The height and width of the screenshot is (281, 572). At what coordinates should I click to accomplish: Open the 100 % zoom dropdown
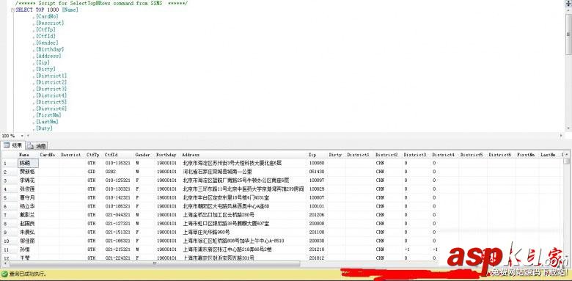[22, 136]
